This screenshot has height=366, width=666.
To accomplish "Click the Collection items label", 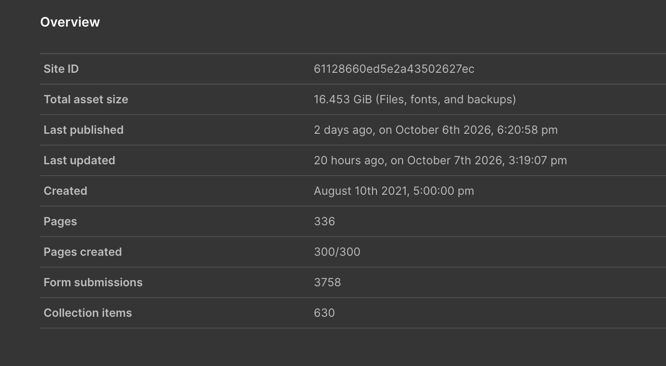I will pos(87,313).
